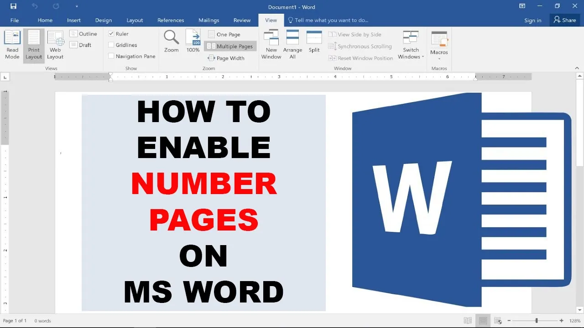Select Print Layout view

point(34,45)
